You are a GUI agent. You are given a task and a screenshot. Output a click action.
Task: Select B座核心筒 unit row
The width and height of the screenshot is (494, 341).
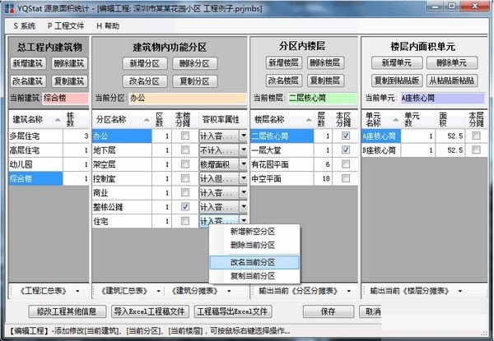point(381,150)
